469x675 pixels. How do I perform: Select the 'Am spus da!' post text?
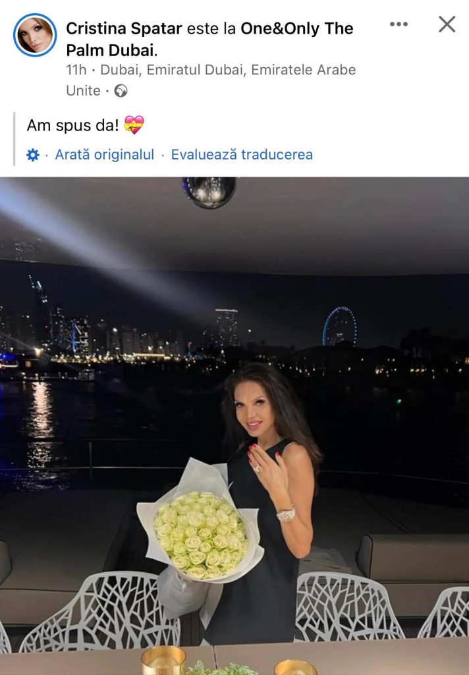tap(72, 126)
